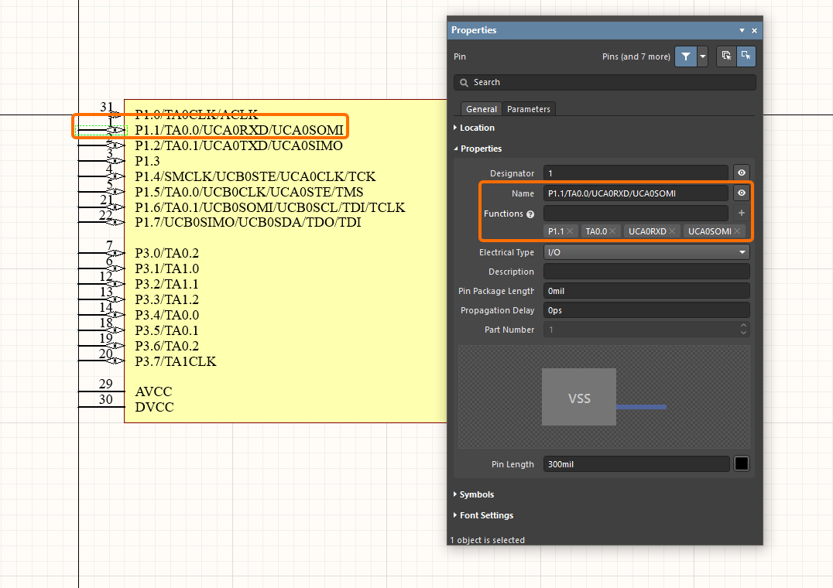
Task: Open the selection filter dropdown arrow
Action: 702,56
